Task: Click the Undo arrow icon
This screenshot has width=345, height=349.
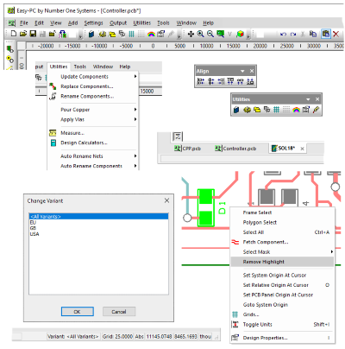Action: coord(283,35)
